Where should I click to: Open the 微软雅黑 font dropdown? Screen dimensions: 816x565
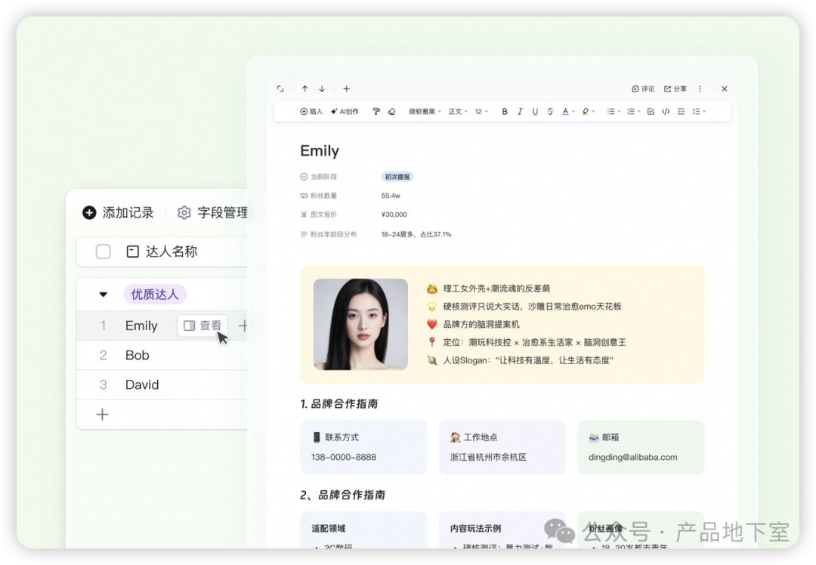click(425, 112)
